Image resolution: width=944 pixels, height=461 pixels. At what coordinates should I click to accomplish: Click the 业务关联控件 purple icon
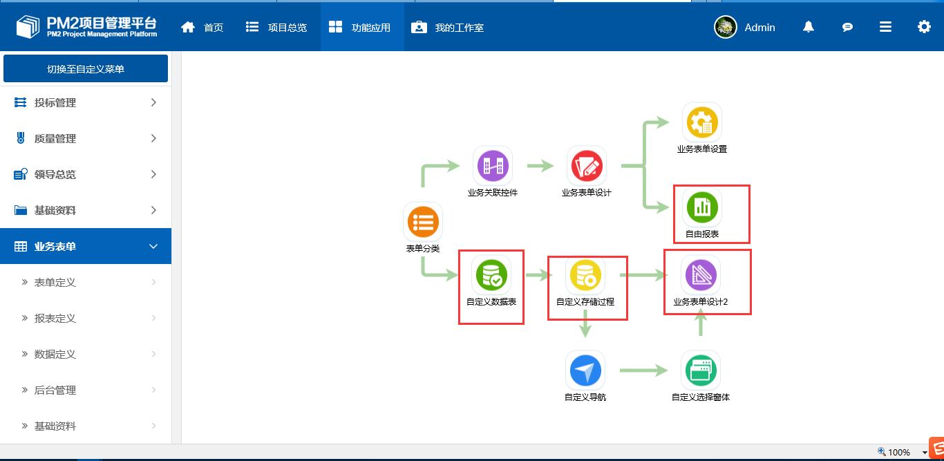tap(493, 166)
